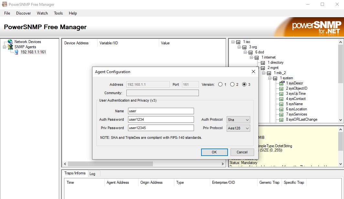This screenshot has width=344, height=199.
Task: Click the sysDescr green leaf icon
Action: tap(282, 83)
